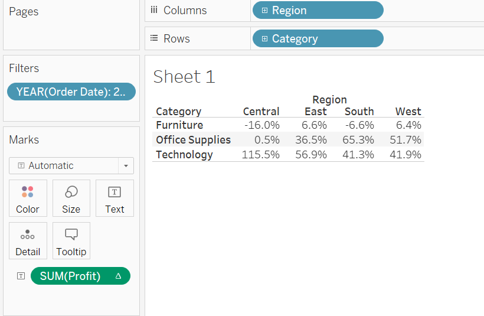This screenshot has height=316, width=484.
Task: Select the Office Supplies row header
Action: [193, 139]
